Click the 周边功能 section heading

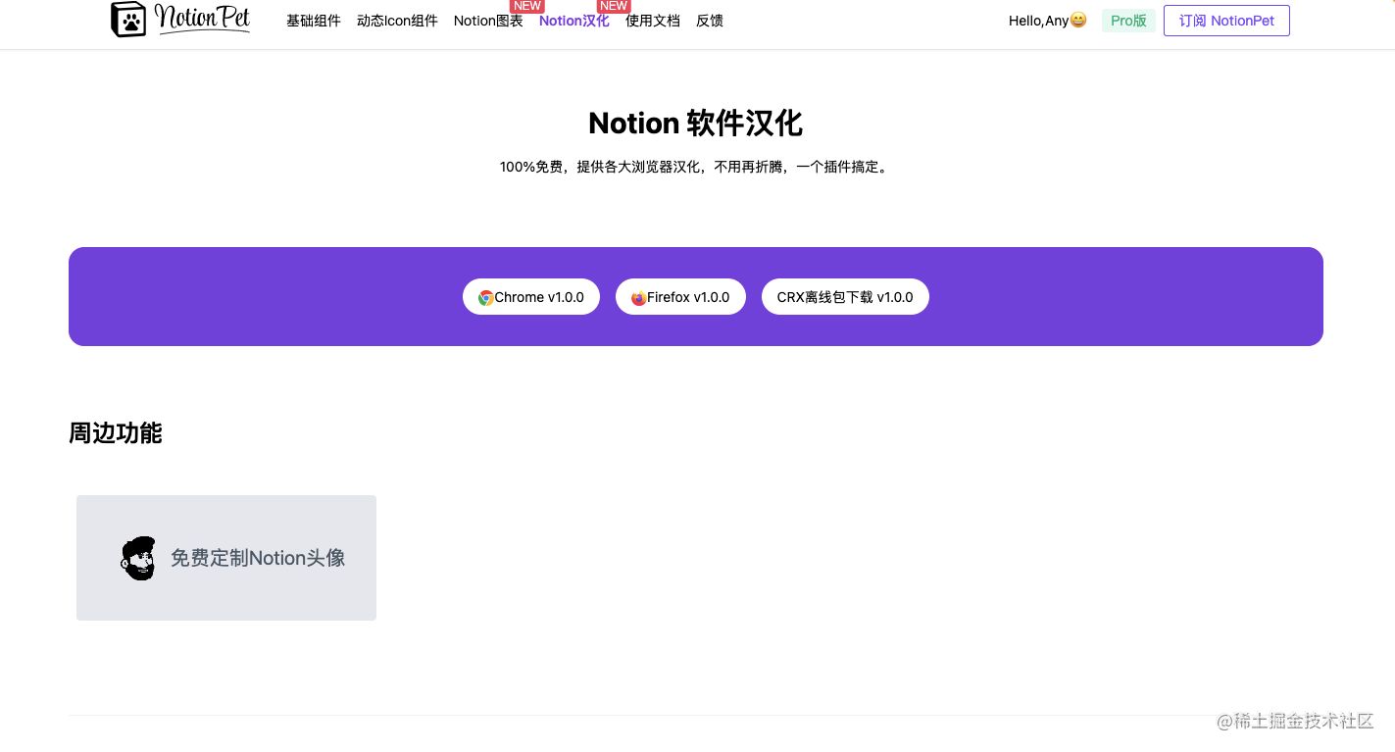[x=116, y=432]
